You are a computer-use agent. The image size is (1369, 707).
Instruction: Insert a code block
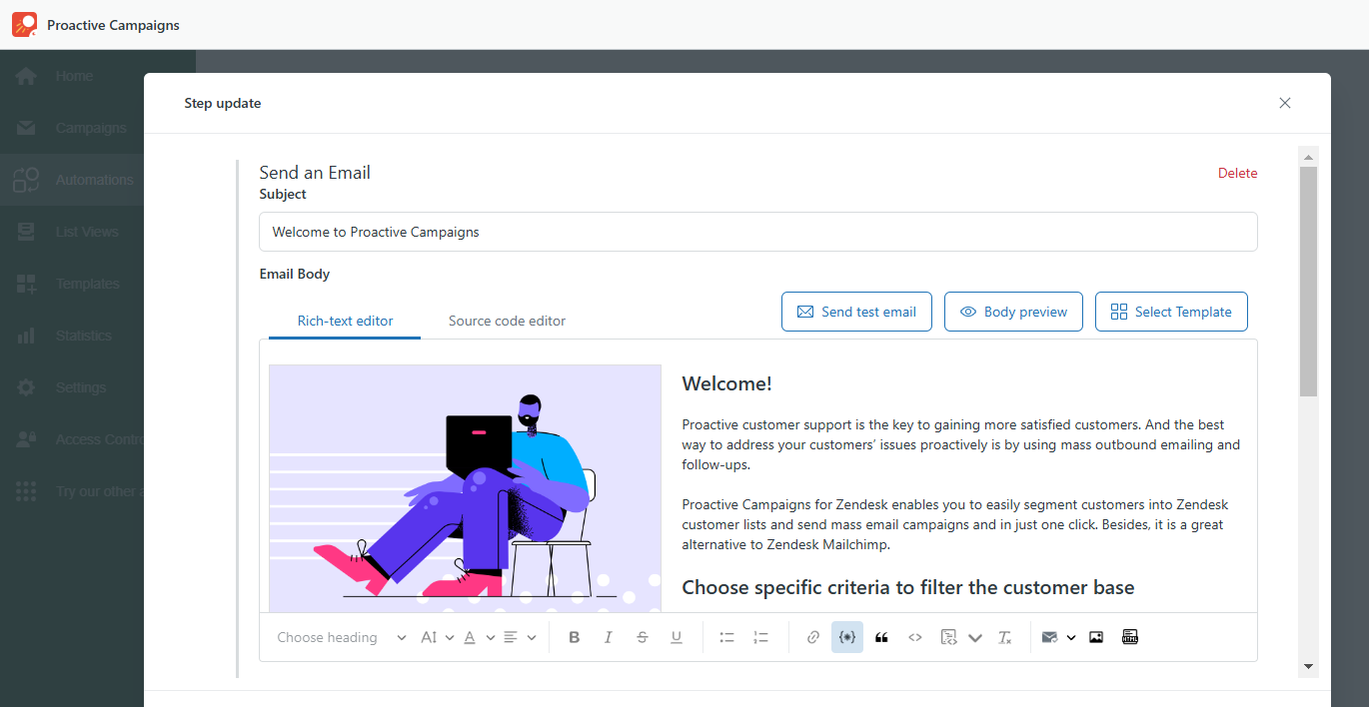point(949,637)
